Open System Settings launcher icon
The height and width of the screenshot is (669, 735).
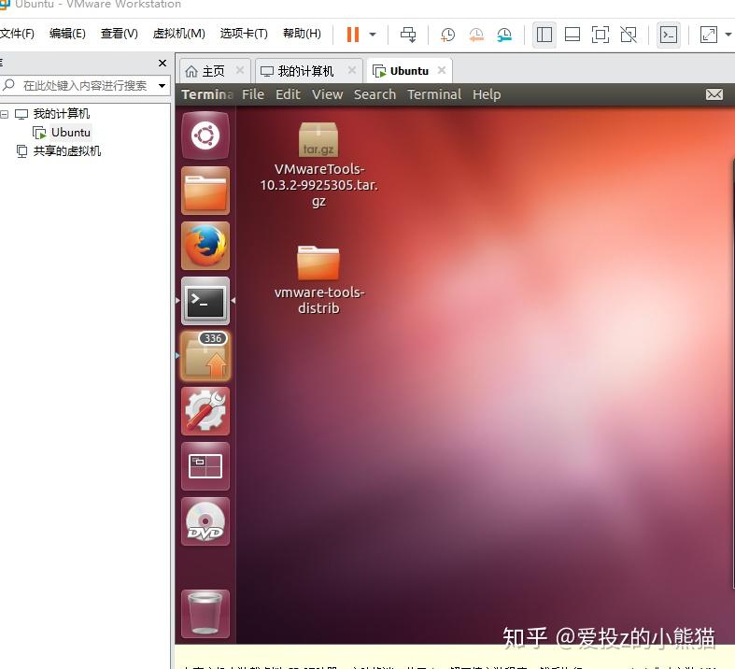pyautogui.click(x=205, y=411)
